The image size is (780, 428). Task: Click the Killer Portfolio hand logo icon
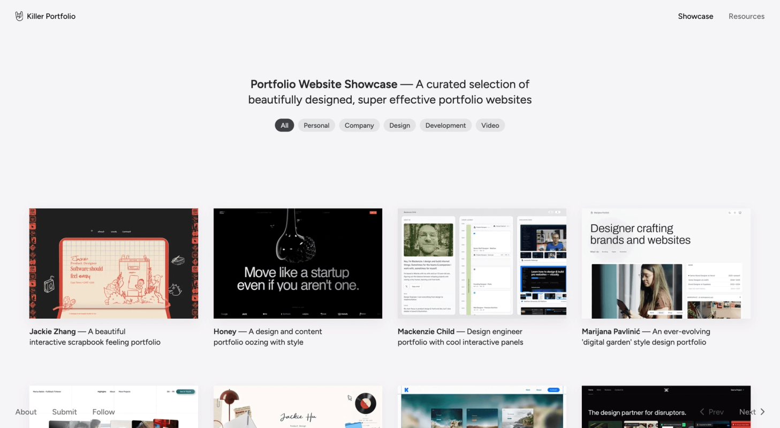[19, 16]
